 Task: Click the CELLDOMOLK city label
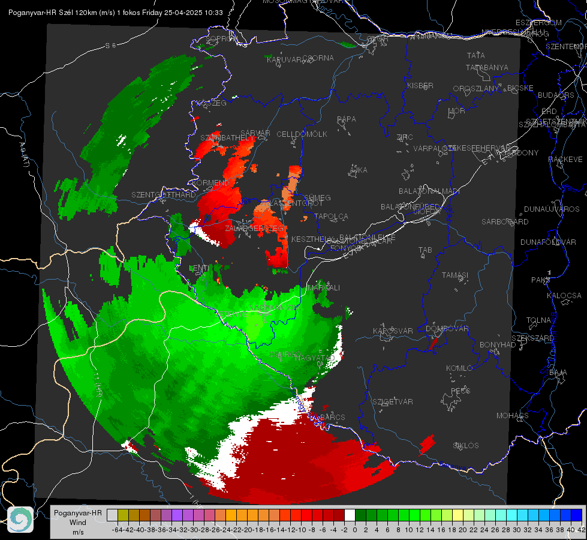click(302, 134)
